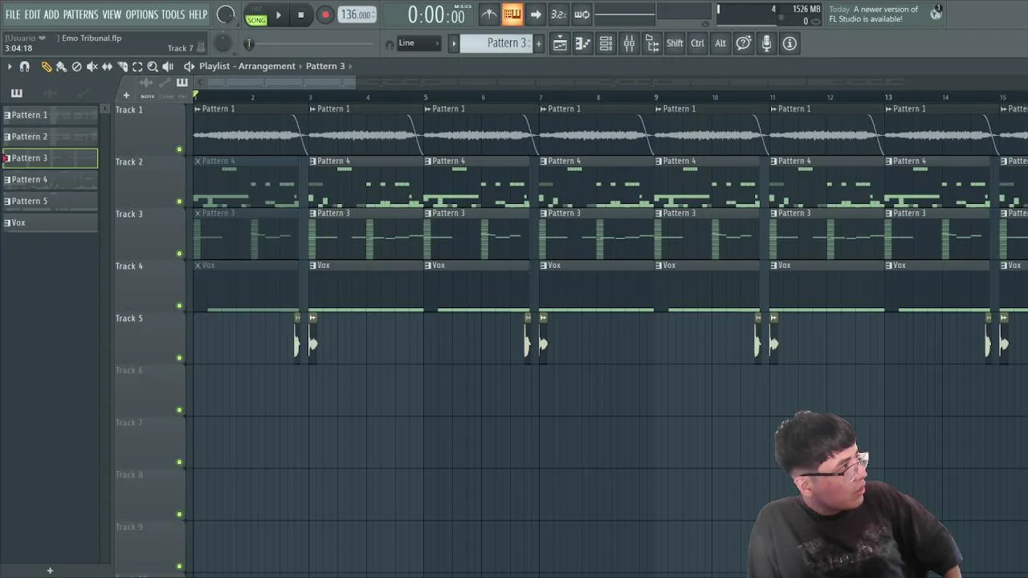Open the Channel rack view button
The image size is (1028, 578).
tap(606, 43)
